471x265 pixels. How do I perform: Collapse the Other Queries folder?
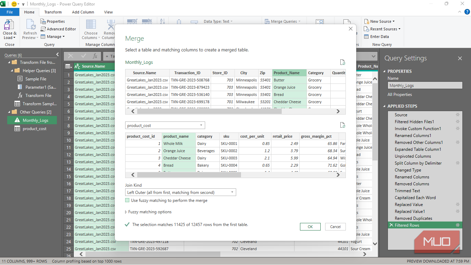click(x=9, y=112)
